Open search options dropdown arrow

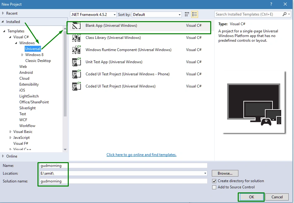pos(289,14)
